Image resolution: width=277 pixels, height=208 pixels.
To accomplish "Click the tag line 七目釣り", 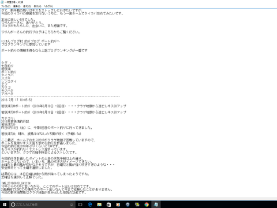I will 8,66.
